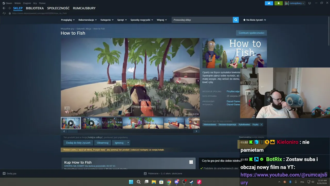Open the arrow dropdown next to Ignoruj
This screenshot has width=330, height=186.
(x=128, y=143)
